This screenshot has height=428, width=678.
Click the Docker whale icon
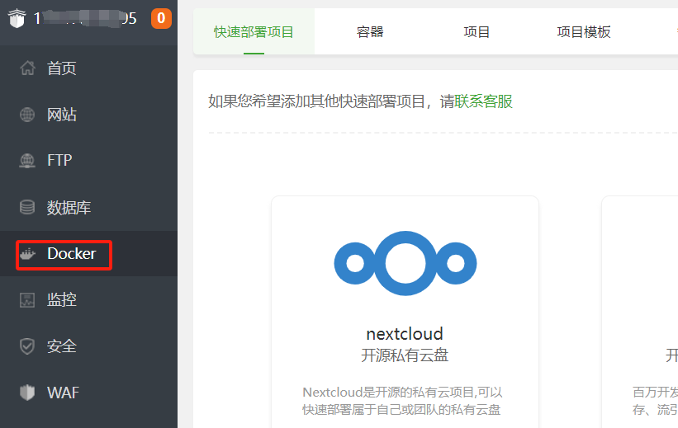point(28,254)
